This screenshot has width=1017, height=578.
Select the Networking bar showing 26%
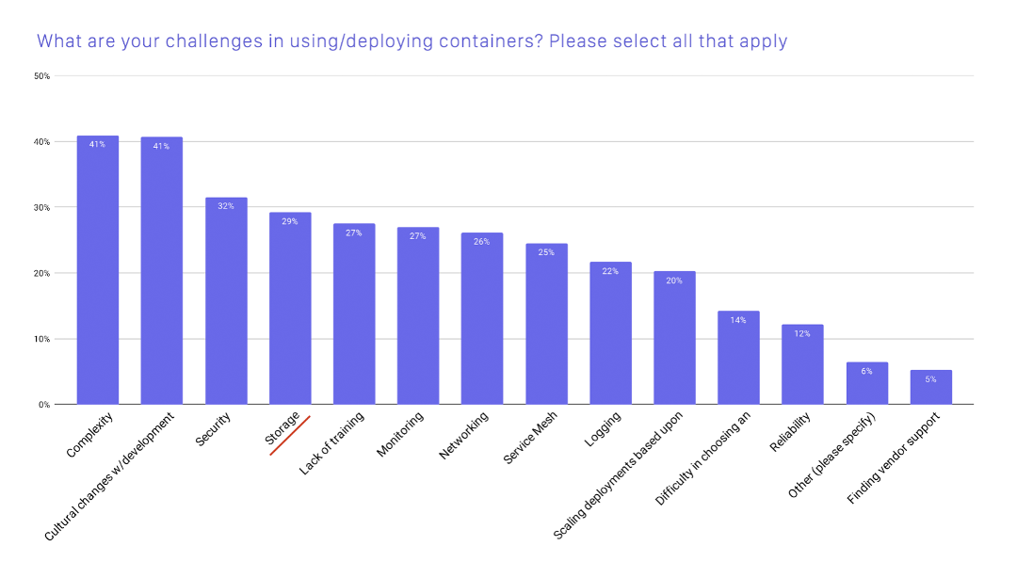click(482, 319)
